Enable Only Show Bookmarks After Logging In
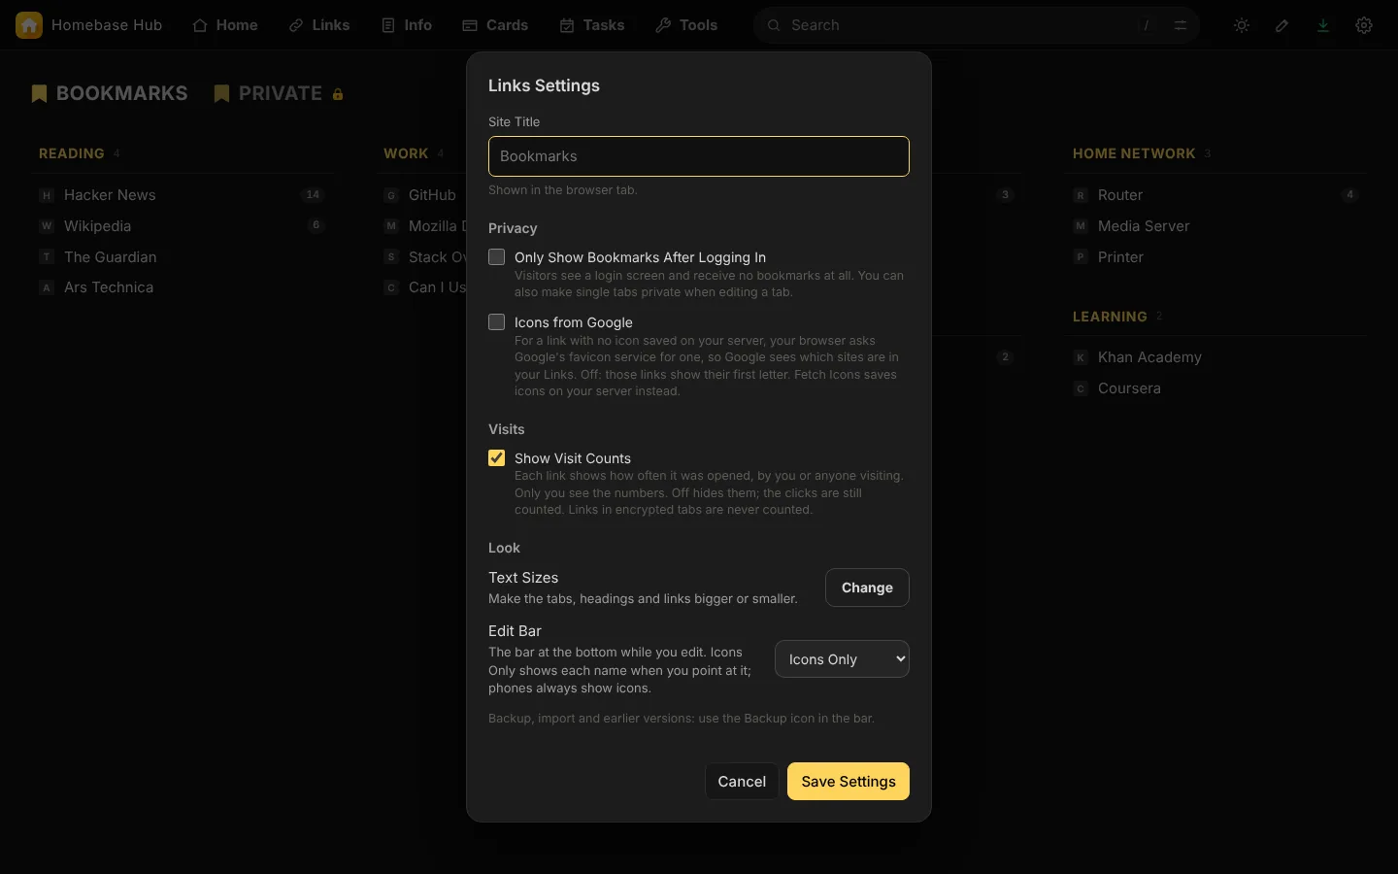The height and width of the screenshot is (874, 1398). [x=497, y=257]
